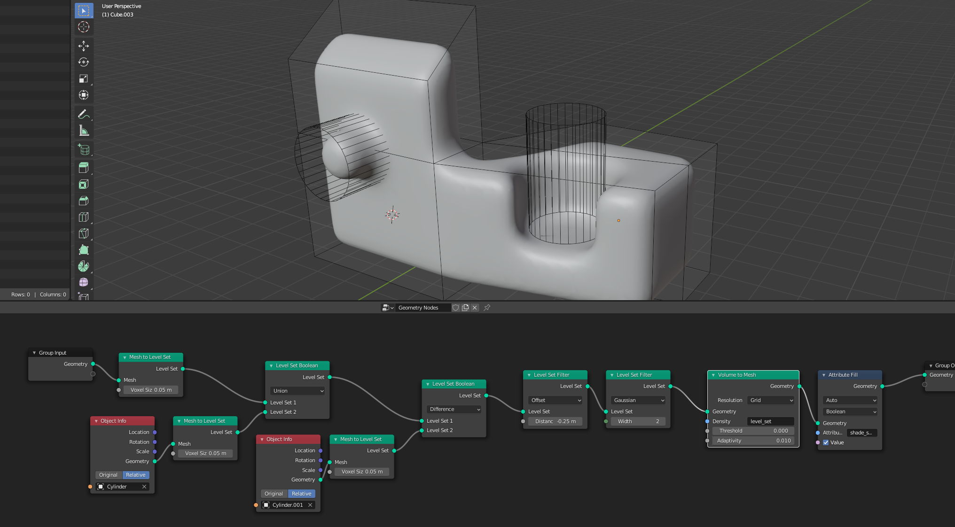Viewport: 955px width, 527px height.
Task: Pin the Geometry Nodes node tree
Action: click(487, 308)
